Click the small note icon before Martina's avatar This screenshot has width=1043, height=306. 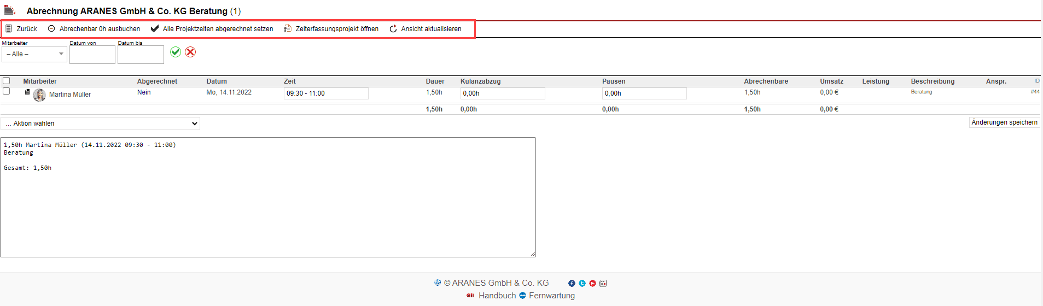27,92
